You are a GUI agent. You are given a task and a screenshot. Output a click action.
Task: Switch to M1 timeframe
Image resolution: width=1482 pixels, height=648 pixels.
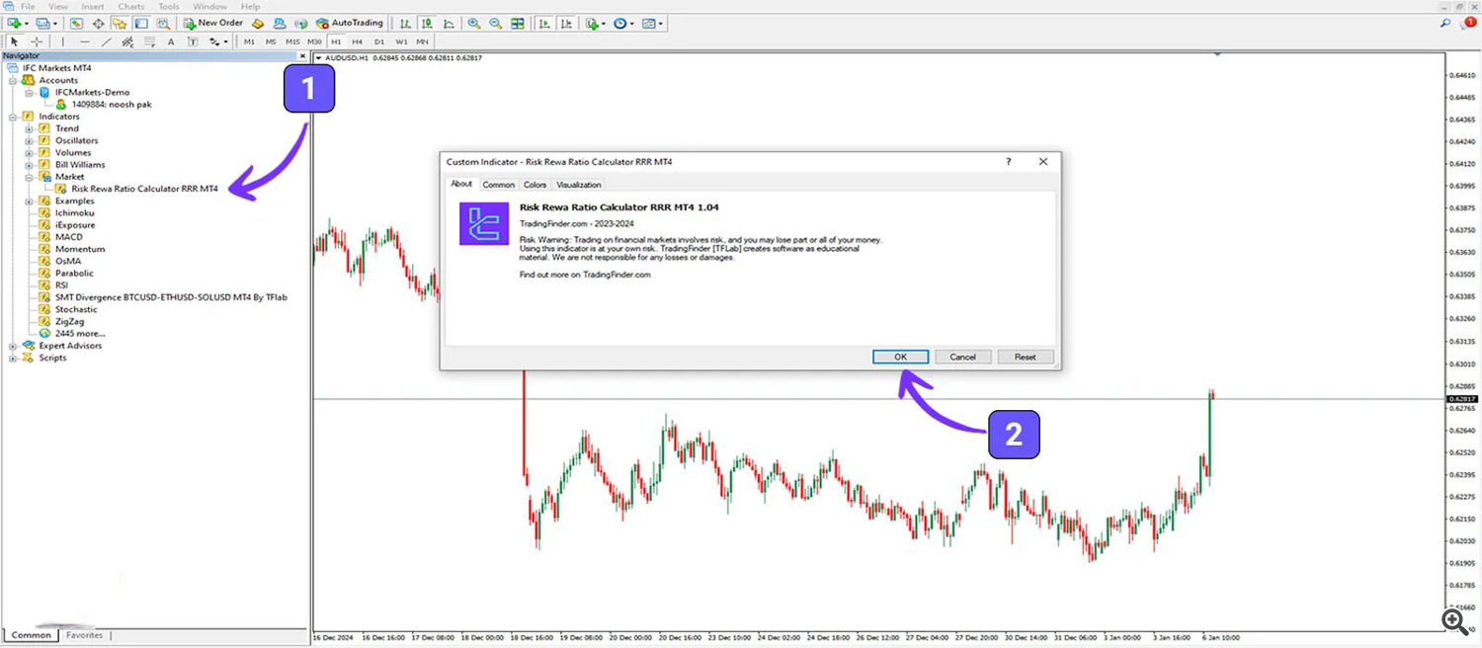(x=249, y=41)
